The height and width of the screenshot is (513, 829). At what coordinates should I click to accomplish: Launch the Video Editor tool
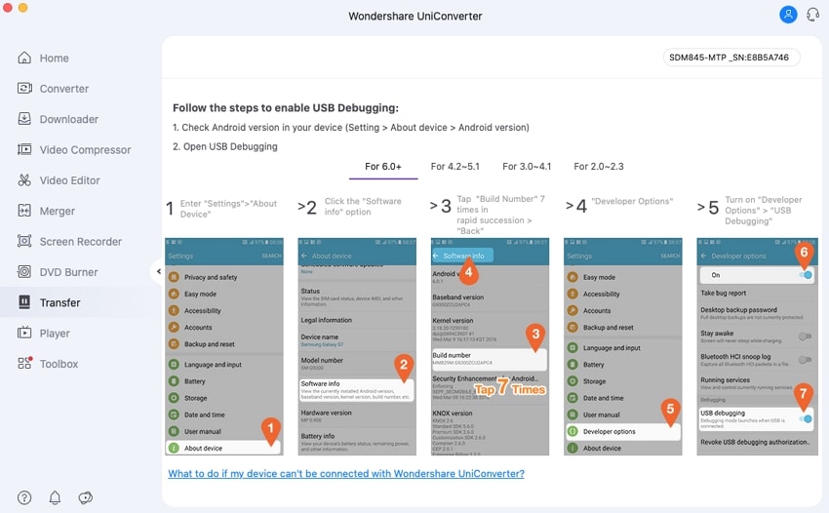click(x=59, y=180)
